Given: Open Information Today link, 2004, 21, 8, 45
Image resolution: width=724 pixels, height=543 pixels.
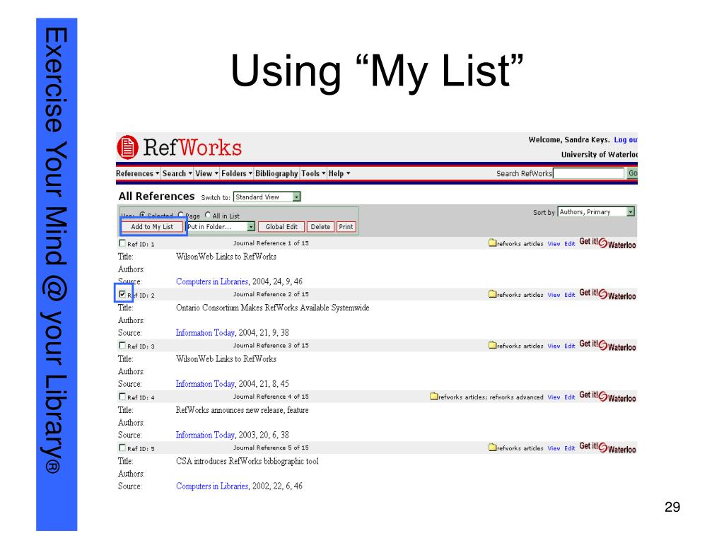Looking at the screenshot, I should tap(205, 384).
